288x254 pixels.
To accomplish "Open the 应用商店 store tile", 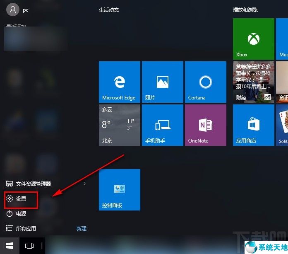I will tap(254, 125).
